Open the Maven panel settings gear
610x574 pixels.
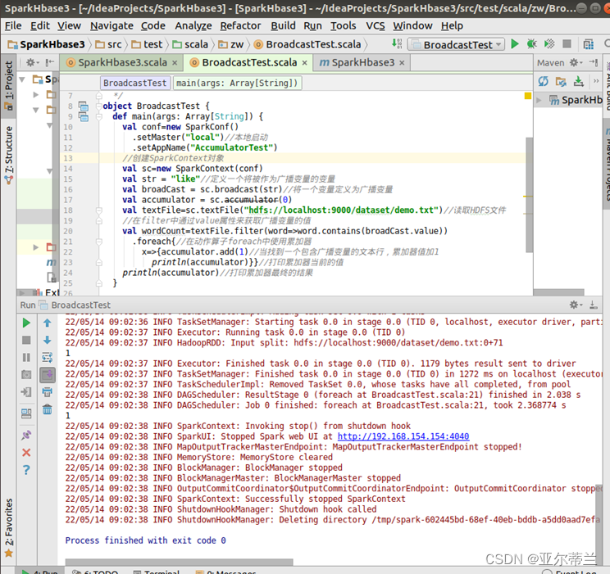(x=576, y=62)
